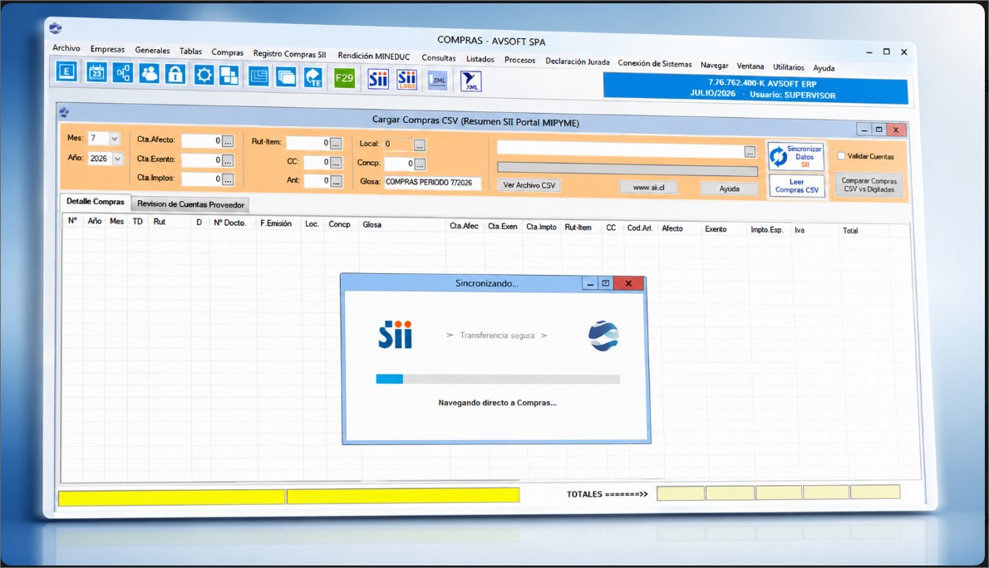Click Comparar Compras CSV vs Digitadas button
The image size is (989, 568).
868,184
